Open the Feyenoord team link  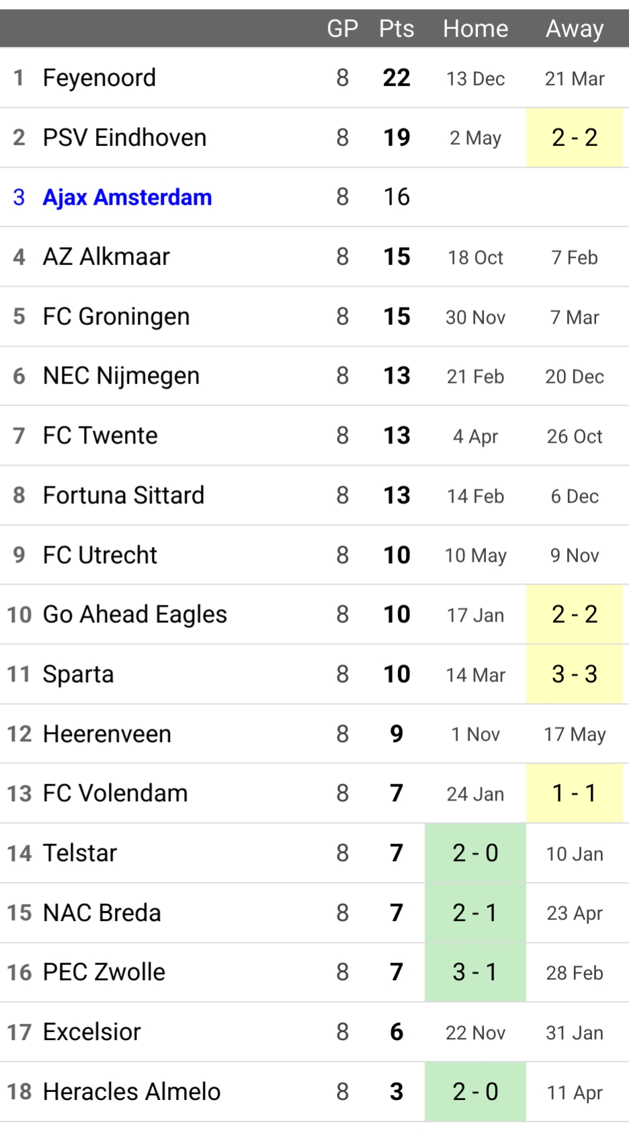click(99, 78)
